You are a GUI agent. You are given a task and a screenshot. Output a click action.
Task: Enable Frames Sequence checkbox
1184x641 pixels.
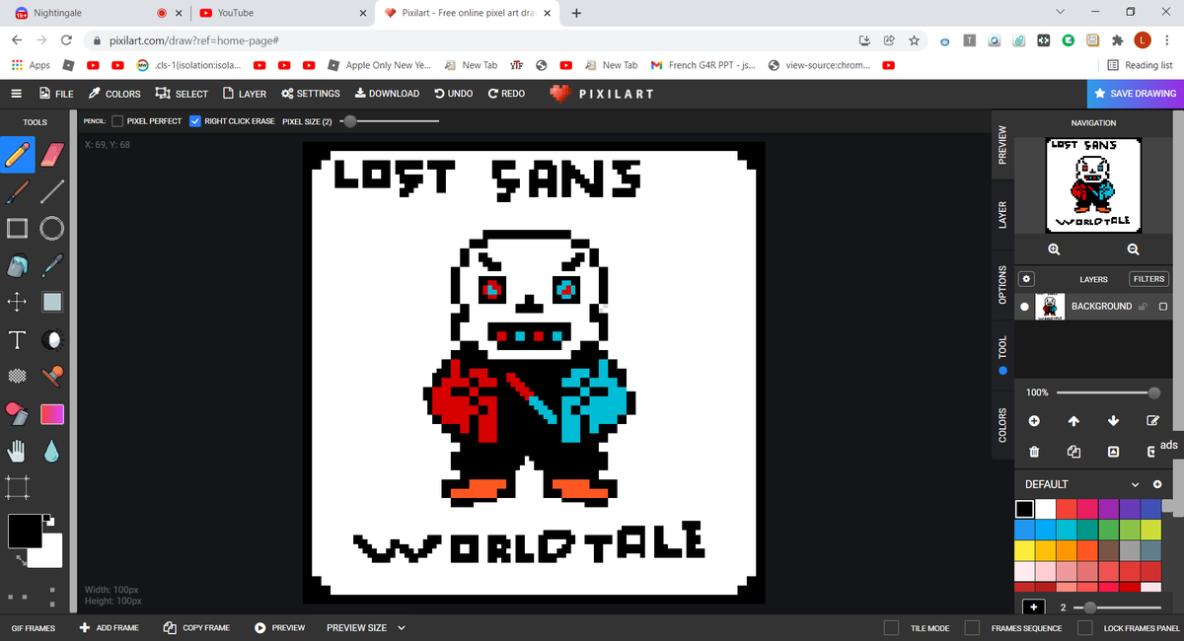pos(972,627)
